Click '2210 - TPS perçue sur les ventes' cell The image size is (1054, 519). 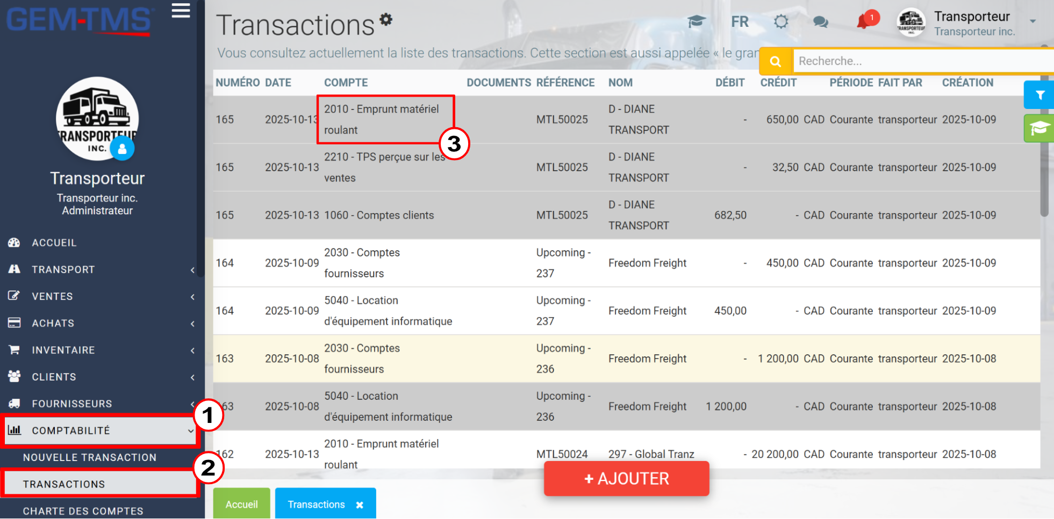(385, 167)
